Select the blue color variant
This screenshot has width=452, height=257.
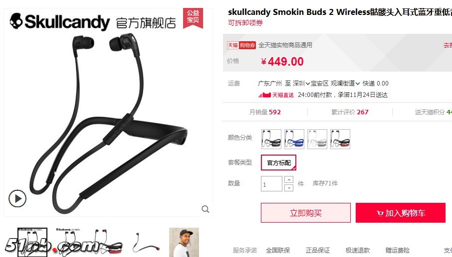pyautogui.click(x=294, y=139)
